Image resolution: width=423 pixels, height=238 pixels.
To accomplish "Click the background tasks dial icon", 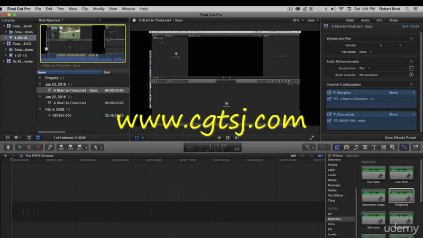I will point(190,148).
